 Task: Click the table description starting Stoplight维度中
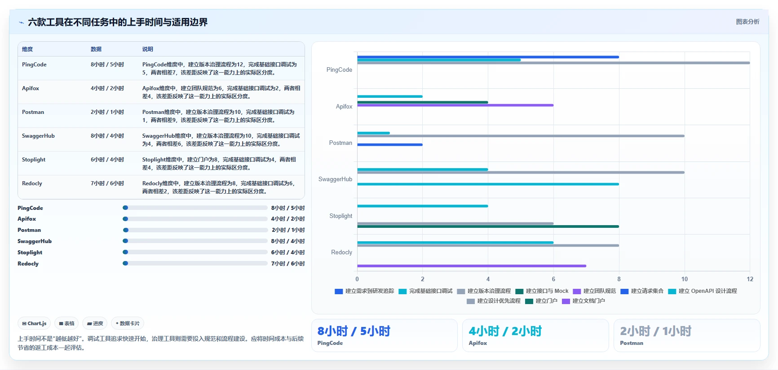(x=219, y=164)
